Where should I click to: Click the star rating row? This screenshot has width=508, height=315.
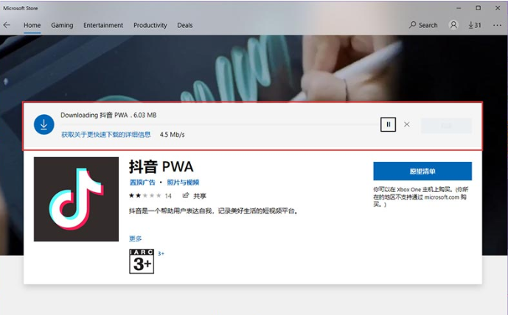coord(145,197)
